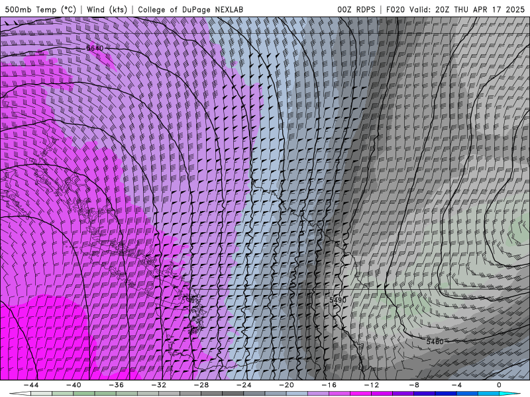Click the -20 colorbar tick label
Viewport: 530px width, 397px height.
(286, 385)
